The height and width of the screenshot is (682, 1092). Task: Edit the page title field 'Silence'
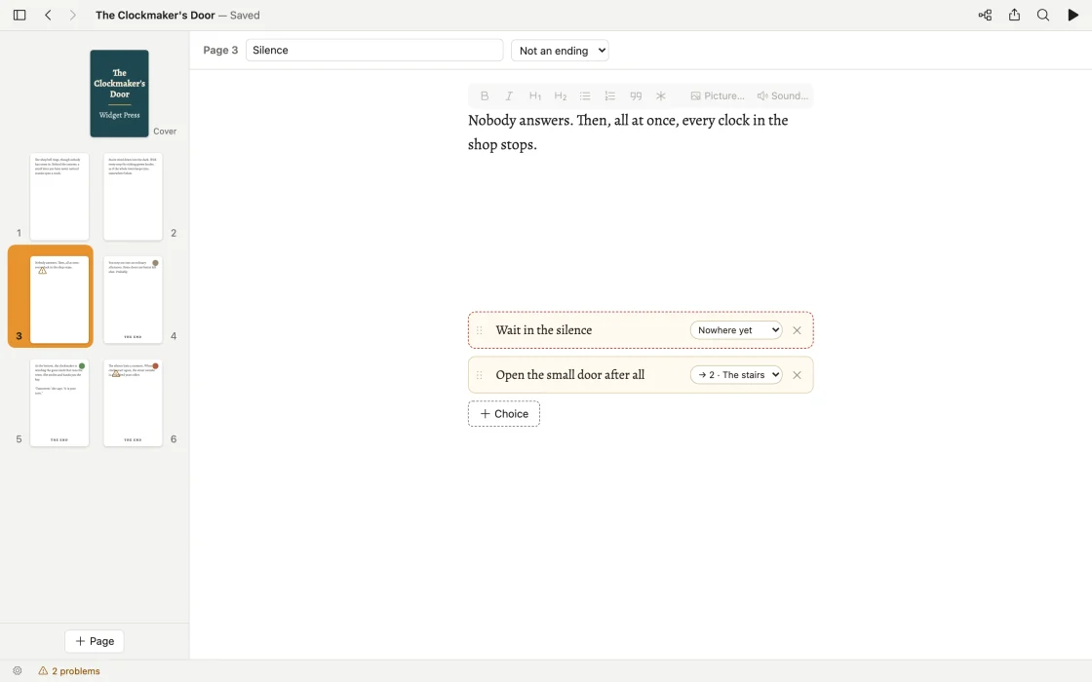[374, 50]
